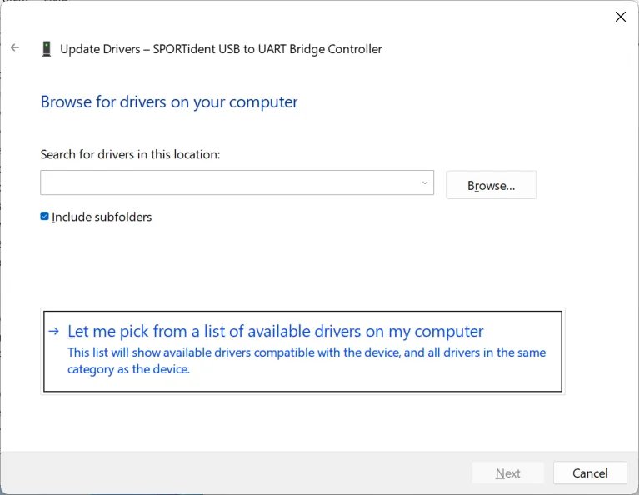
Task: Click the 'Browse for drivers on your computer' heading
Action: coord(169,102)
